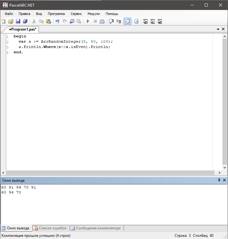Select the Program1.pas editor tab
Image resolution: width=228 pixels, height=239 pixels.
click(22, 29)
